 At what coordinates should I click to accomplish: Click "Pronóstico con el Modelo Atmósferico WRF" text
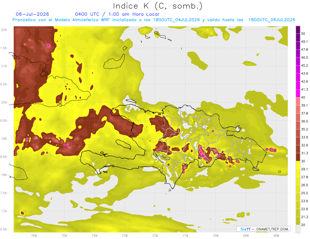(61, 20)
